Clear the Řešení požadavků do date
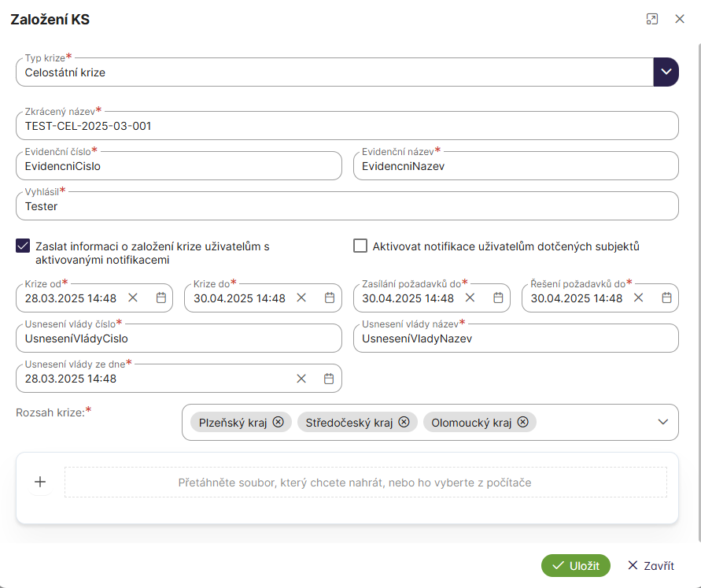This screenshot has width=701, height=588. 638,298
